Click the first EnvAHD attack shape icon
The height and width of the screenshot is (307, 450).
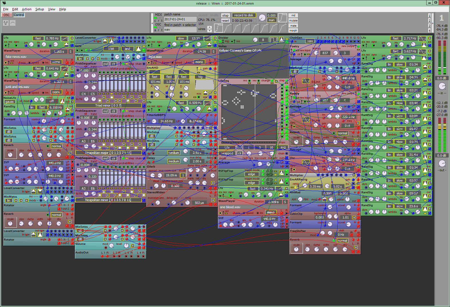154,72
